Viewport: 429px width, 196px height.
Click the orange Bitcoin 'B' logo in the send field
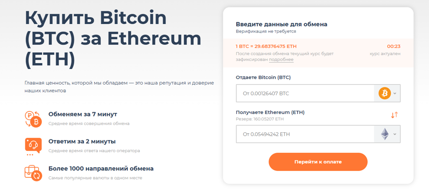(x=384, y=93)
